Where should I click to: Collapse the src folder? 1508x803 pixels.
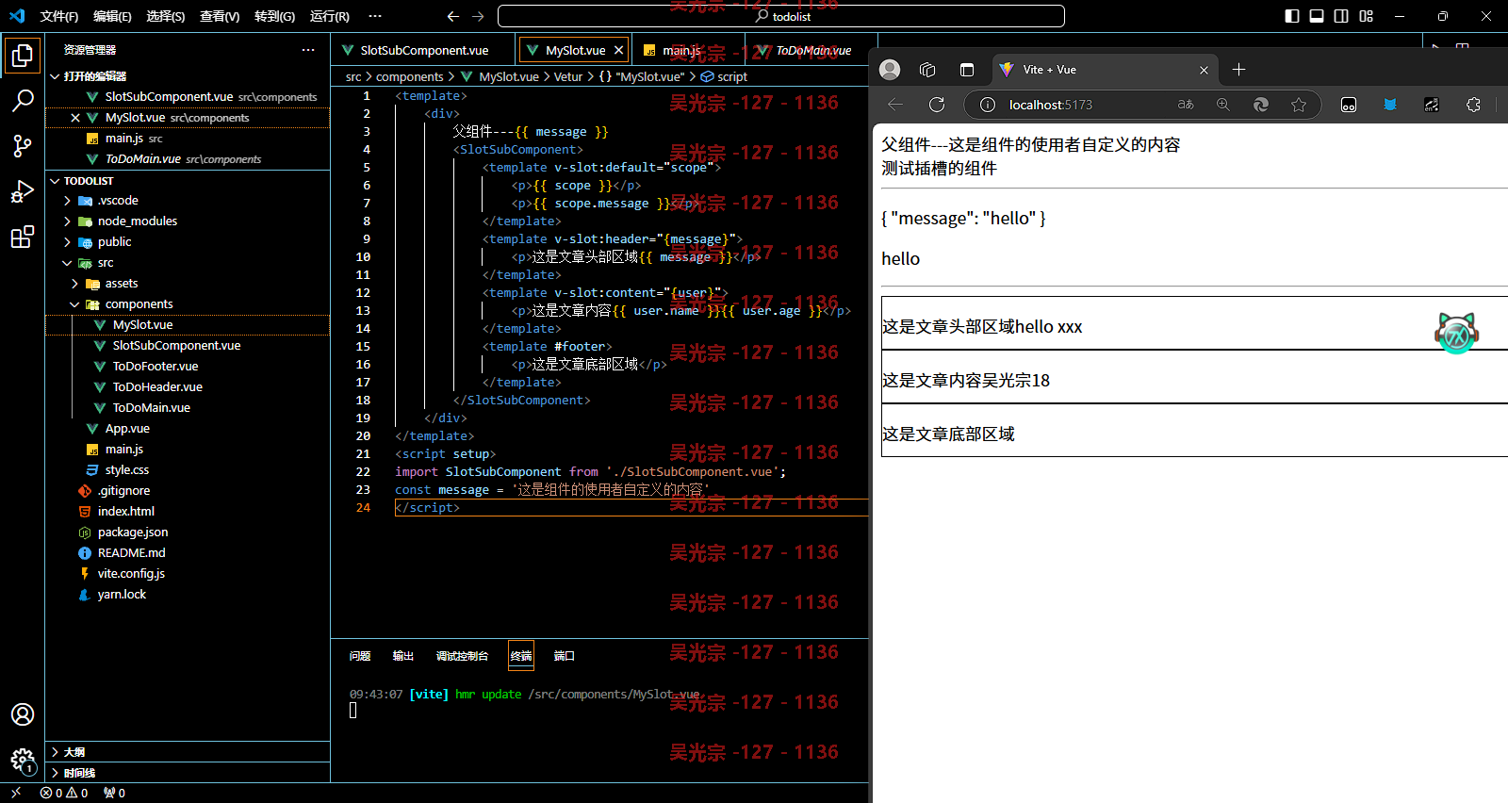[x=68, y=263]
